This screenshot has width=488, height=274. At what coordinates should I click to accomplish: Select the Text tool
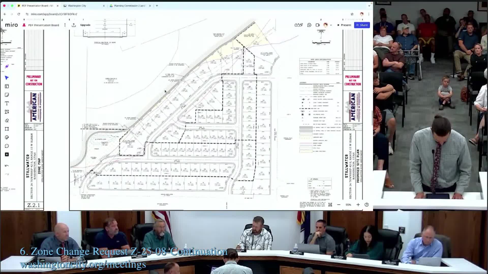pos(7,103)
